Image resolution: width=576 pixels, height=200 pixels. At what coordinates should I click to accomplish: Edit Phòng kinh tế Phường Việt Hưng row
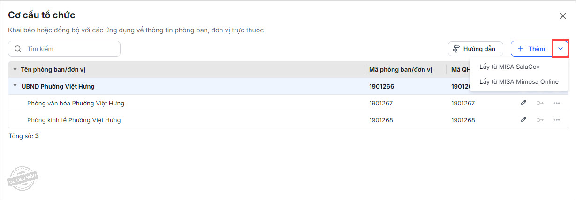pyautogui.click(x=523, y=120)
